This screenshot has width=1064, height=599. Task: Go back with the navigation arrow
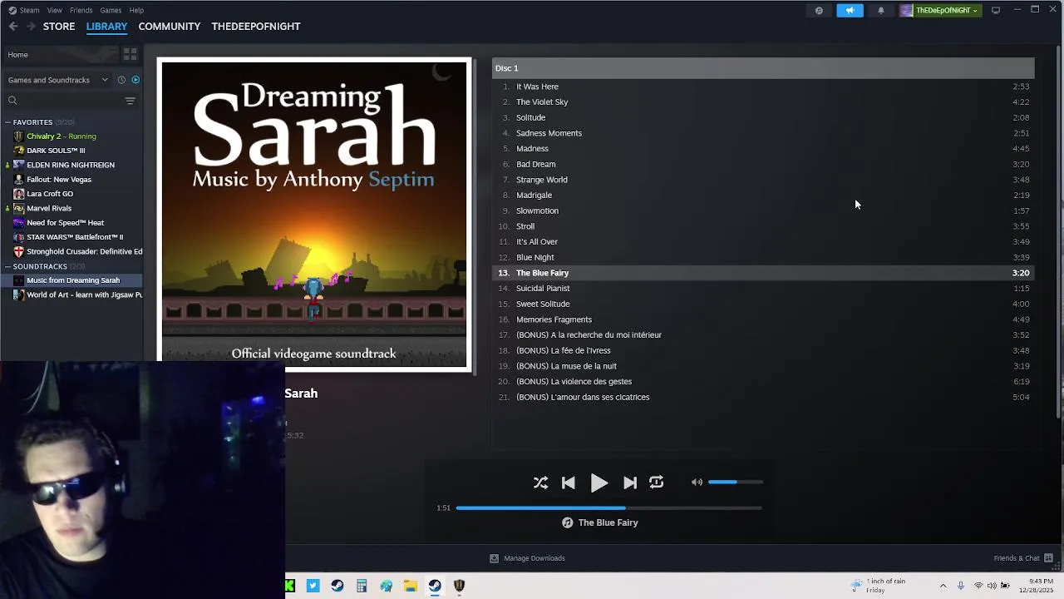click(13, 27)
